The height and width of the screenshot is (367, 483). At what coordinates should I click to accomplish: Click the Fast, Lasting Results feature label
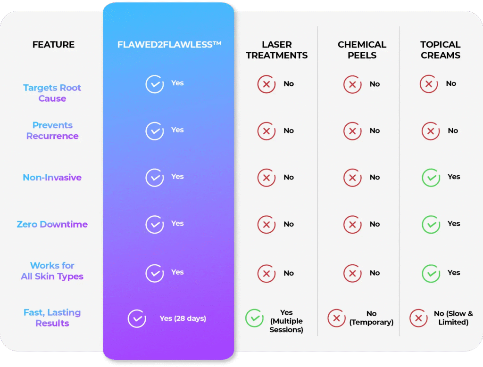coord(52,318)
